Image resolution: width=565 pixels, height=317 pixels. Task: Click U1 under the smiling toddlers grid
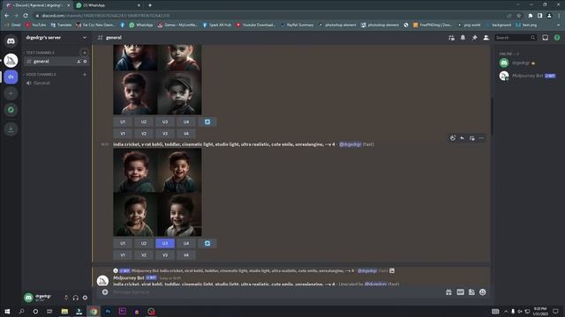123,243
